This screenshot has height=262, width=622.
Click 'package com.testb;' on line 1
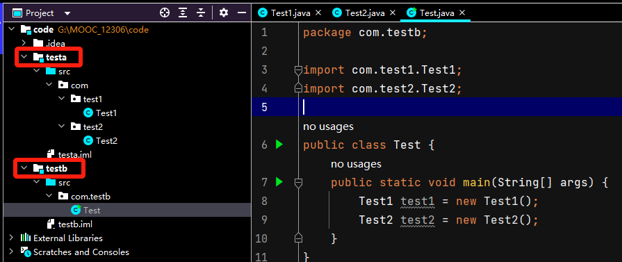click(x=365, y=32)
